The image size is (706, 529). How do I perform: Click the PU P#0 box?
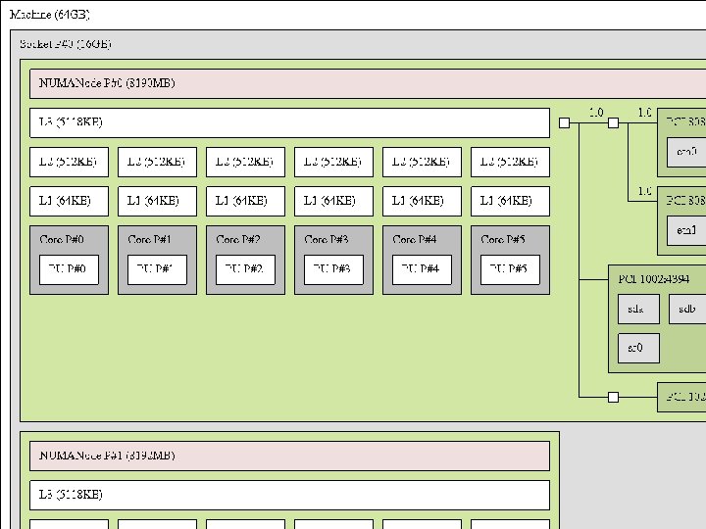(x=69, y=270)
